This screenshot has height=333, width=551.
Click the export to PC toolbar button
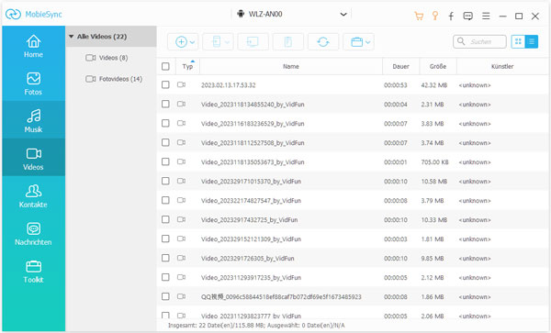point(253,42)
